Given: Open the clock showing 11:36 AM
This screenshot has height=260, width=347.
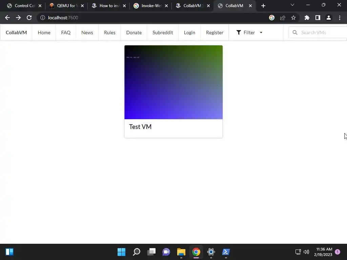Looking at the screenshot, I should point(323,252).
